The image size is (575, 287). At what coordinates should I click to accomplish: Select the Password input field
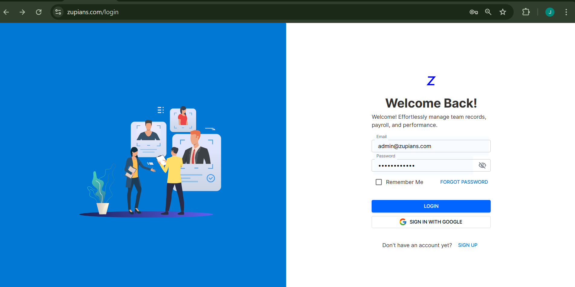[x=423, y=165]
